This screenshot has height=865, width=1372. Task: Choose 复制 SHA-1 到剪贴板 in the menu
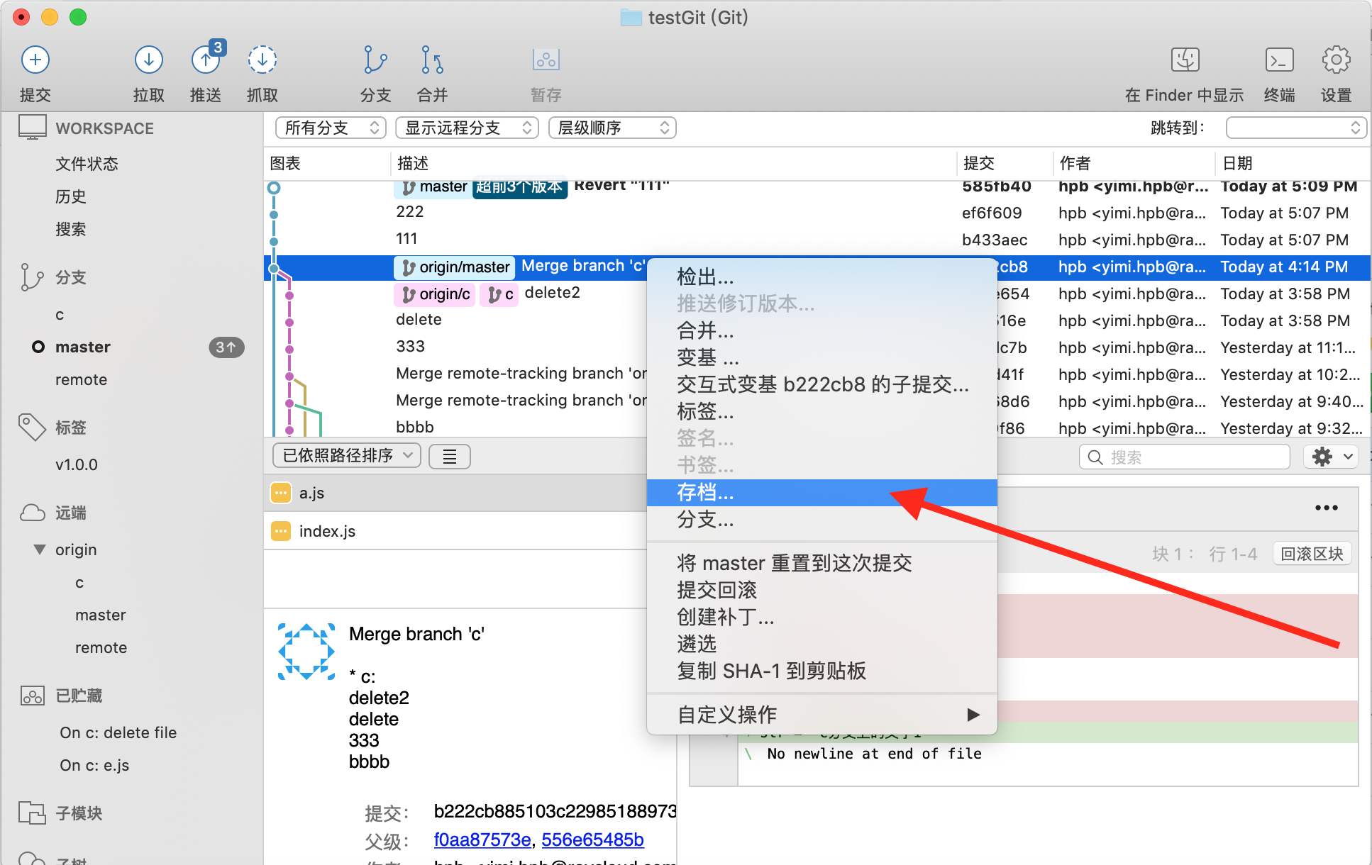822,671
